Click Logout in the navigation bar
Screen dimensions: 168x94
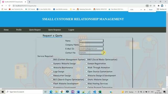[x=71, y=30]
